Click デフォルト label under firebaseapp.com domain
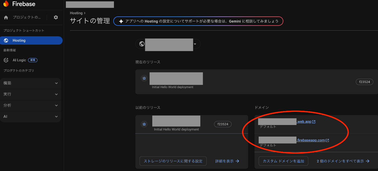 (x=268, y=145)
